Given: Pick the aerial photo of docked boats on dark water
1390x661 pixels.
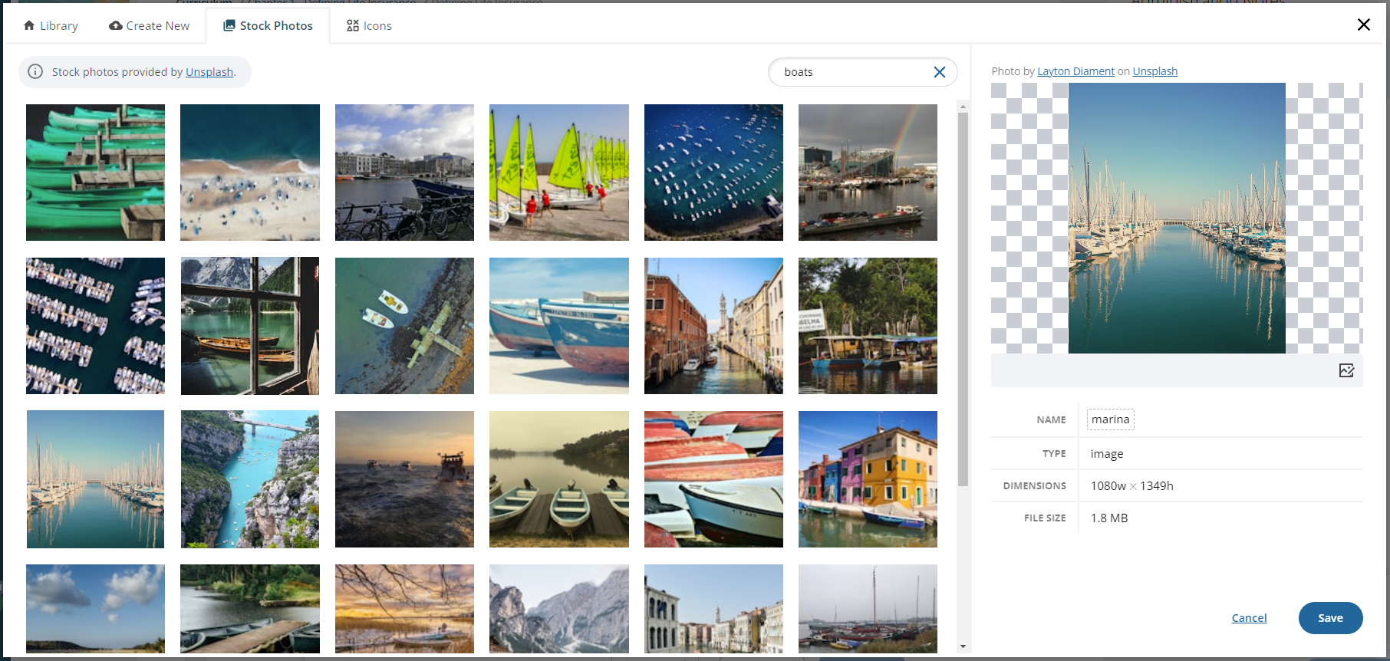Looking at the screenshot, I should [95, 326].
